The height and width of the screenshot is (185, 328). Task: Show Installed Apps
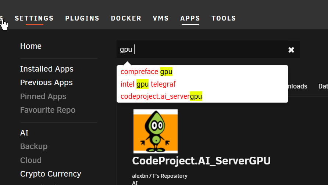point(47,69)
